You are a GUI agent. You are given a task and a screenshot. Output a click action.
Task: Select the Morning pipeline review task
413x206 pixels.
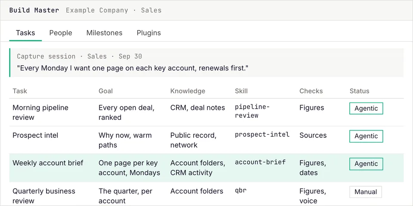click(x=40, y=112)
